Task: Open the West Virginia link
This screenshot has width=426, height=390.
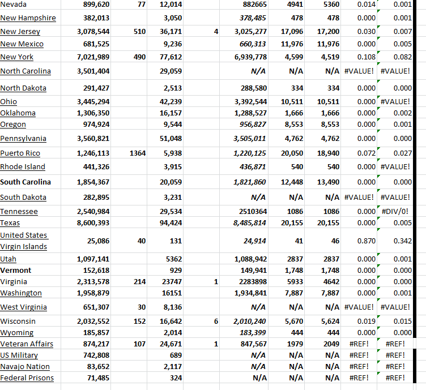Action: point(23,307)
